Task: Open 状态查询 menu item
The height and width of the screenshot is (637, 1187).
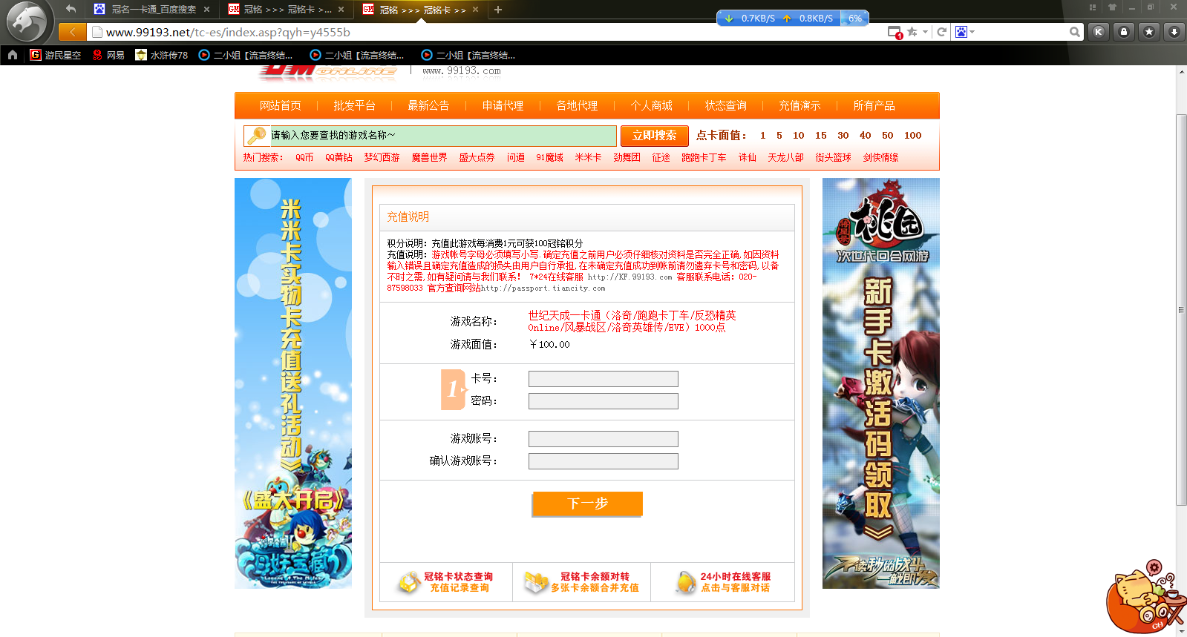Action: 725,106
